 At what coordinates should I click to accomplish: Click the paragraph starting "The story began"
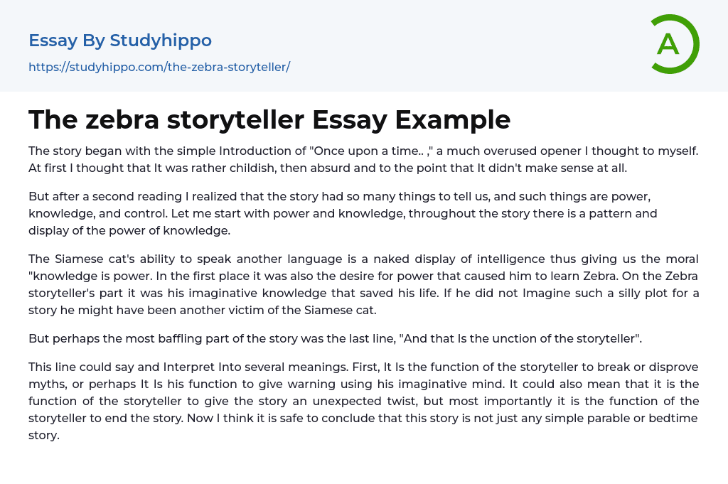(x=363, y=160)
